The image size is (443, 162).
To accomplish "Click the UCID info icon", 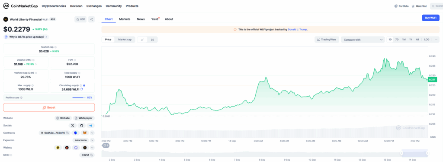I will point(11,155).
